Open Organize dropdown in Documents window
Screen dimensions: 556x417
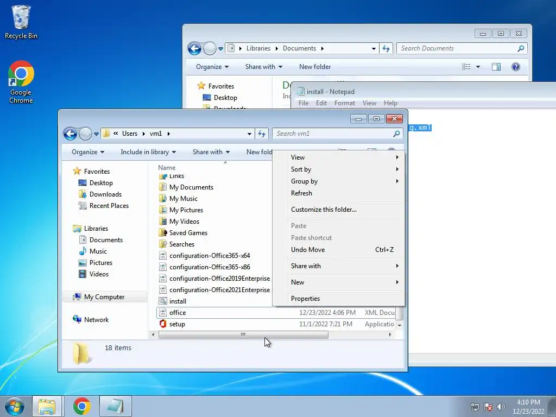pos(212,67)
